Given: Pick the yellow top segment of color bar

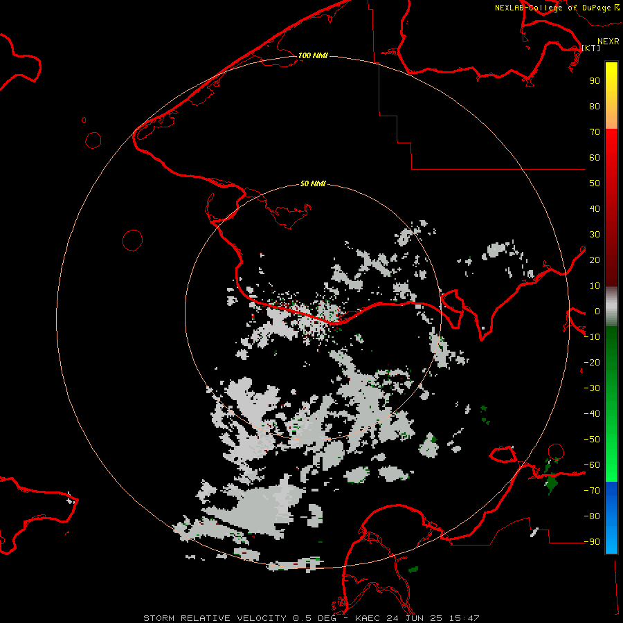Looking at the screenshot, I should [611, 96].
